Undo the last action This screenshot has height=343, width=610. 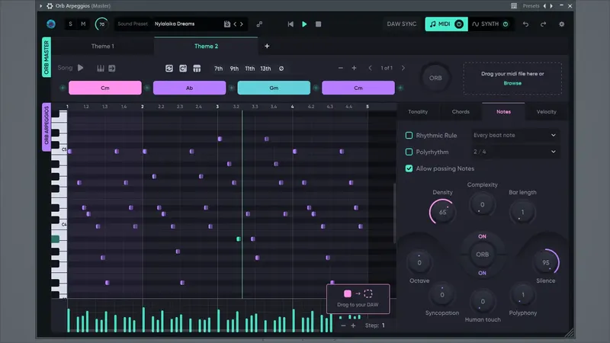(525, 24)
